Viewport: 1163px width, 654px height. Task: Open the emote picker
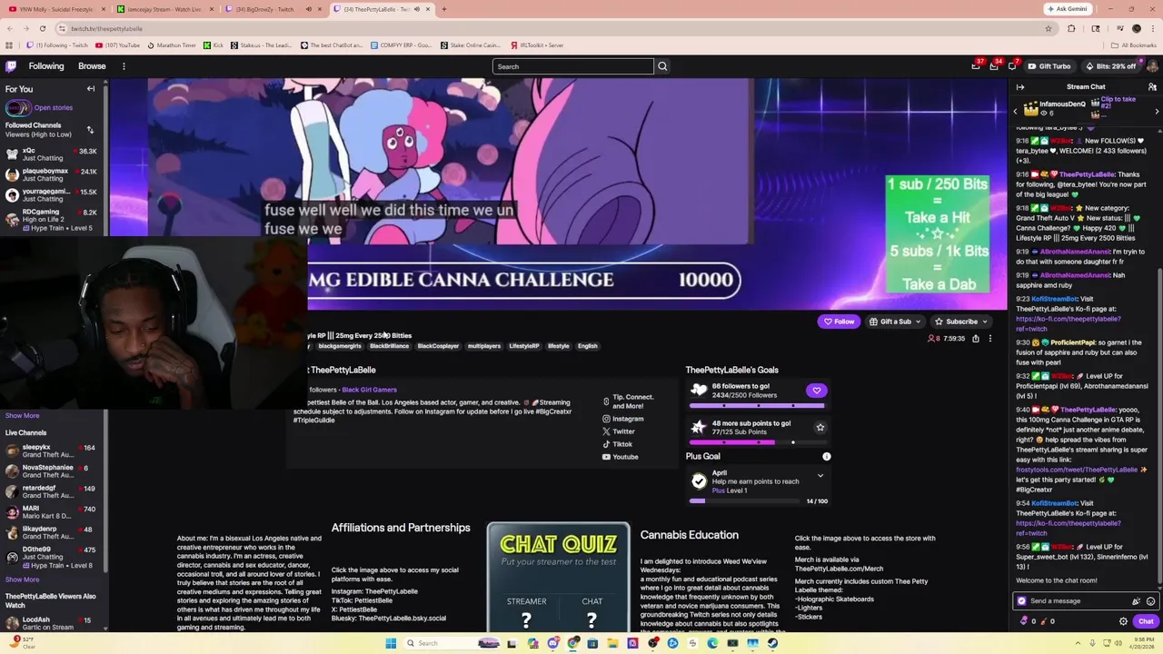(x=1150, y=601)
